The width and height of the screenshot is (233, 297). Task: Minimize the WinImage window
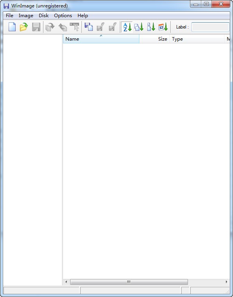[196, 4]
